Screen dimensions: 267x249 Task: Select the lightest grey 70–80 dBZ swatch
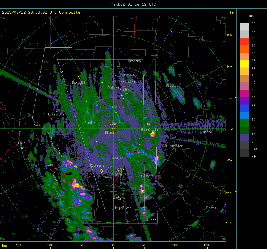pyautogui.click(x=244, y=27)
